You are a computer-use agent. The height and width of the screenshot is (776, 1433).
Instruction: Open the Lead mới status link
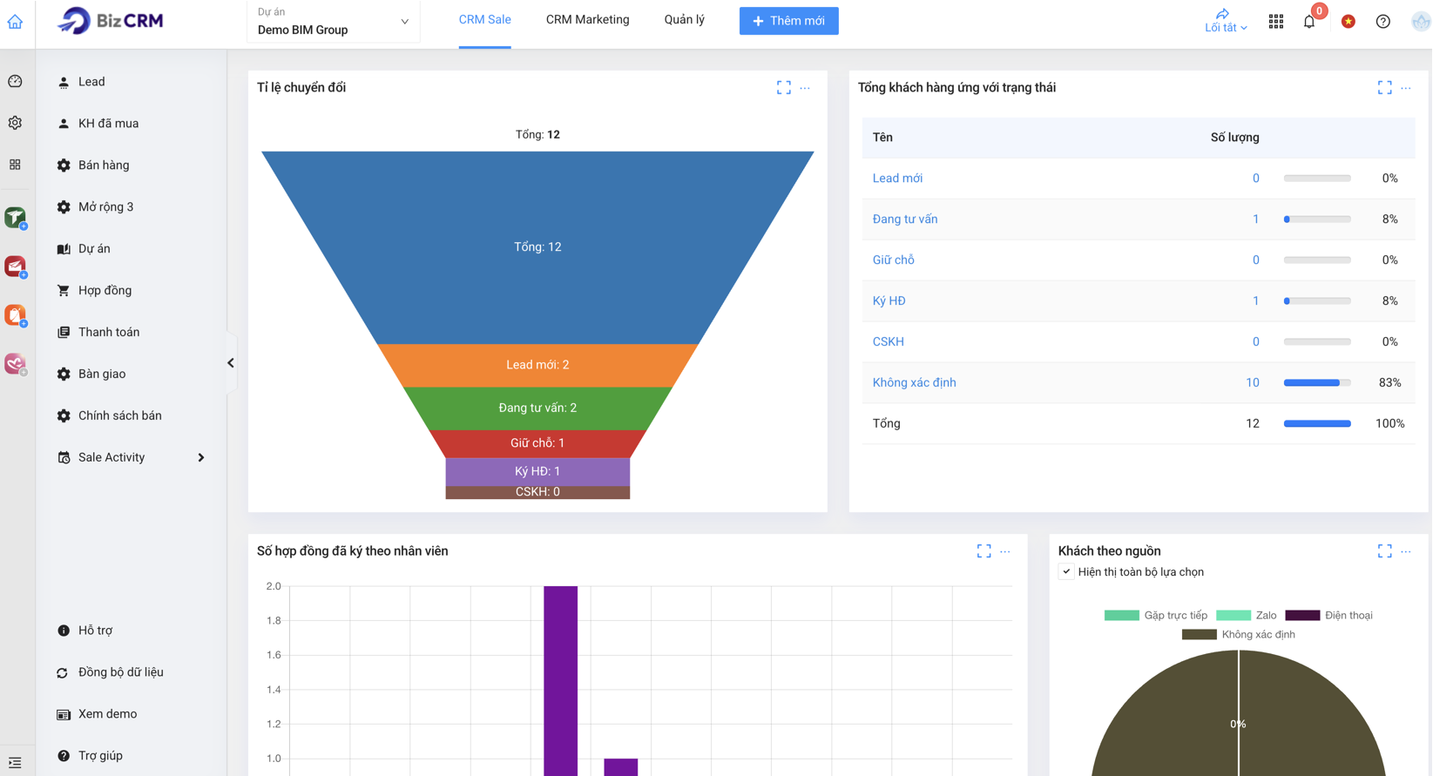click(897, 179)
